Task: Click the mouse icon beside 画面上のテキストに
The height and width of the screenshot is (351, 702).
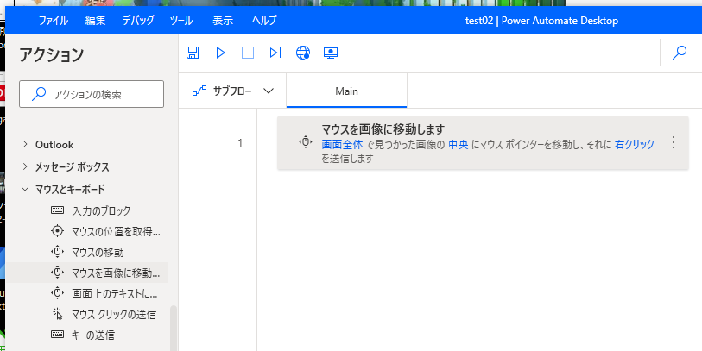Action: pos(57,293)
